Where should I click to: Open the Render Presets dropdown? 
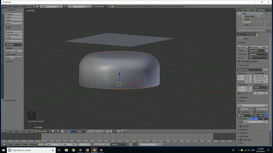coord(250,70)
